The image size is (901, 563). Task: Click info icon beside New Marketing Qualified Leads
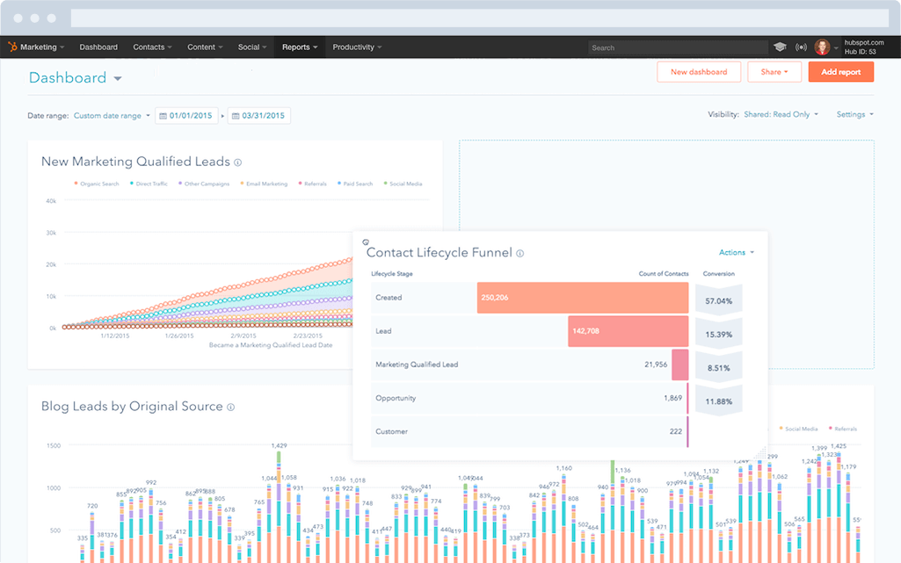coord(238,162)
